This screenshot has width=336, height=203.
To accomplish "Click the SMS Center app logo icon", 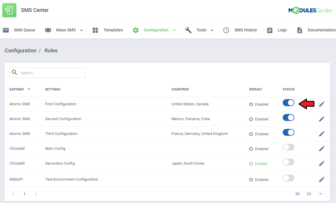I will 9,10.
